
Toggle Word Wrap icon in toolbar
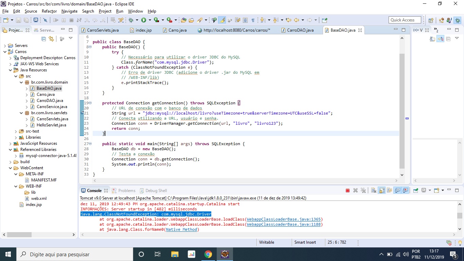coord(237,20)
